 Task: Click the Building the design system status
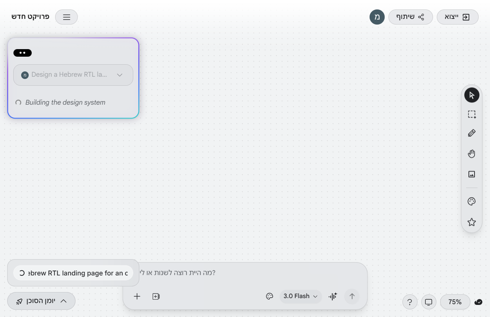(x=65, y=102)
